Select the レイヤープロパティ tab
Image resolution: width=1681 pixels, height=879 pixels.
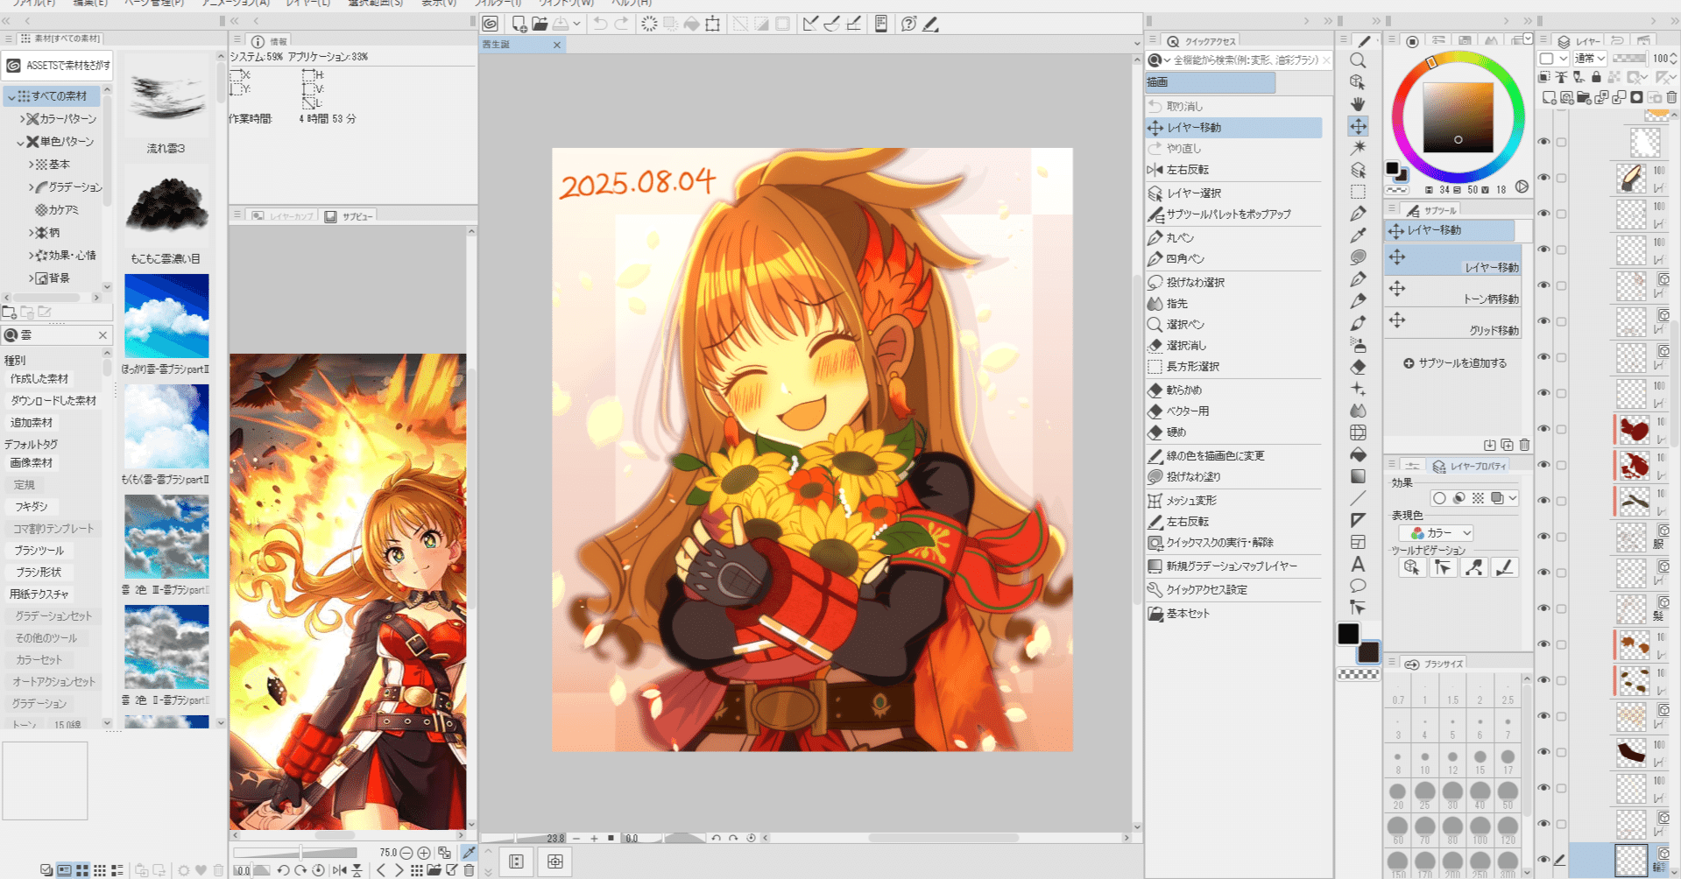(1470, 467)
